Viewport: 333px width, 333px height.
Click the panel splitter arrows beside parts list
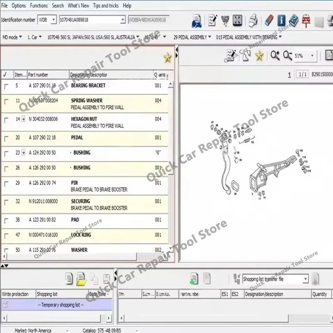[176, 53]
